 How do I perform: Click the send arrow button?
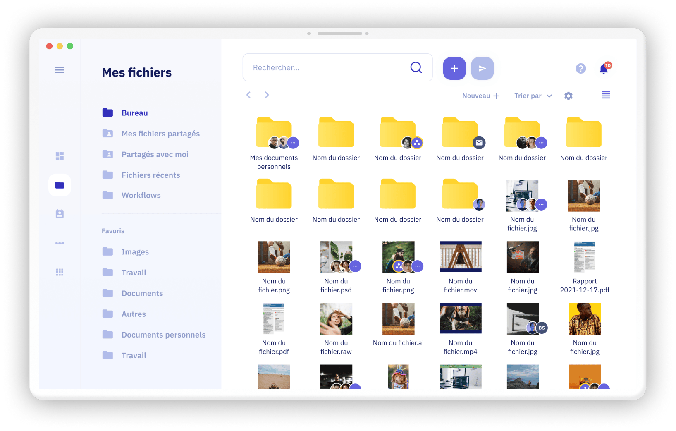pyautogui.click(x=482, y=68)
